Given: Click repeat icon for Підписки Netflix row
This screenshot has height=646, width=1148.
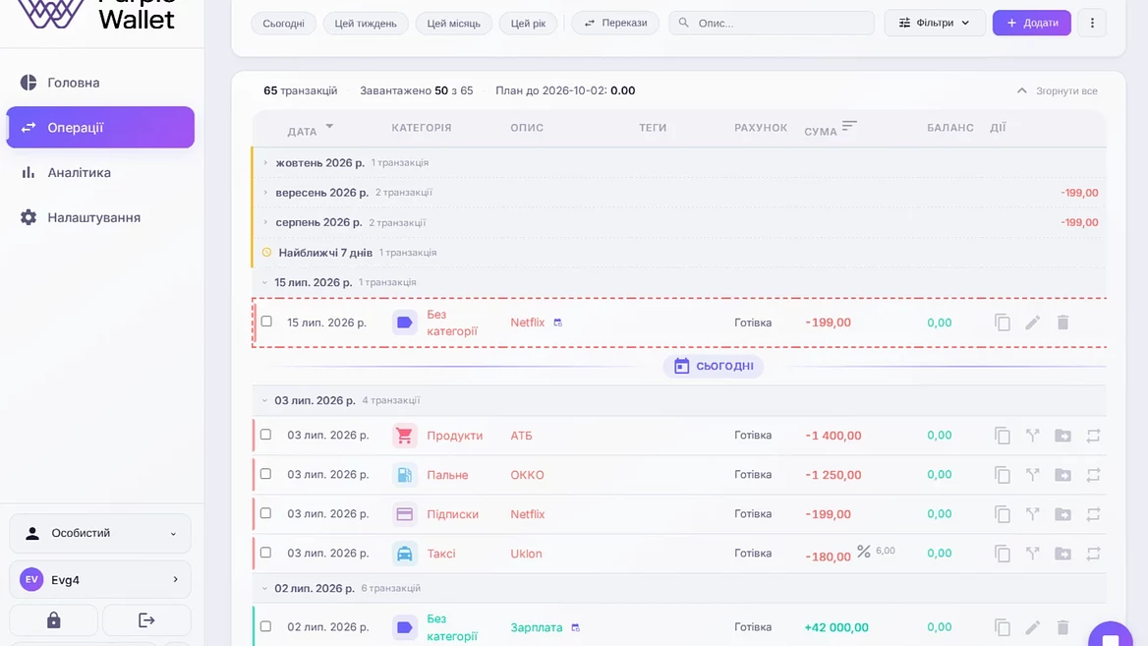Looking at the screenshot, I should click(1093, 514).
